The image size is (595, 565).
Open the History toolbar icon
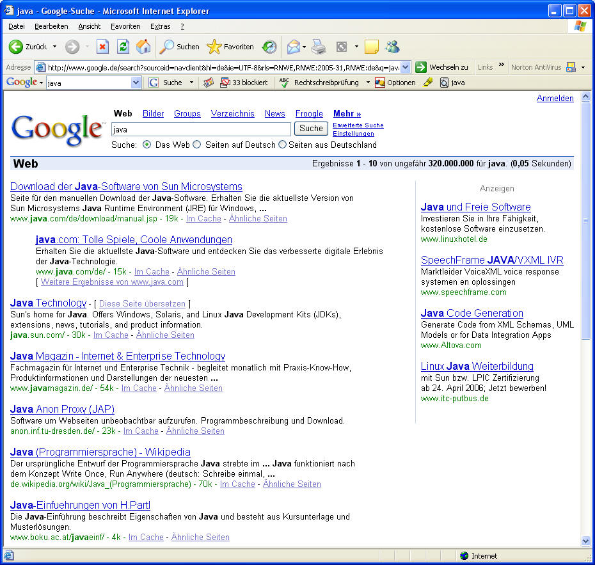point(269,47)
